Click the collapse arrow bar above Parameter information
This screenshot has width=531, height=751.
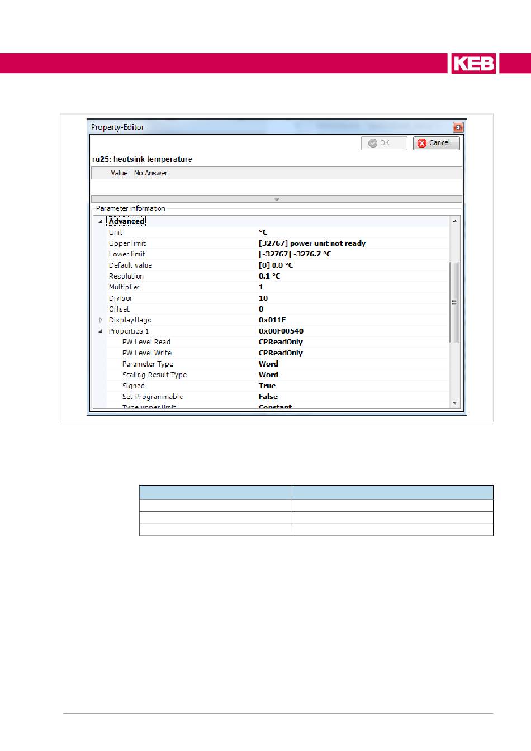click(x=277, y=199)
